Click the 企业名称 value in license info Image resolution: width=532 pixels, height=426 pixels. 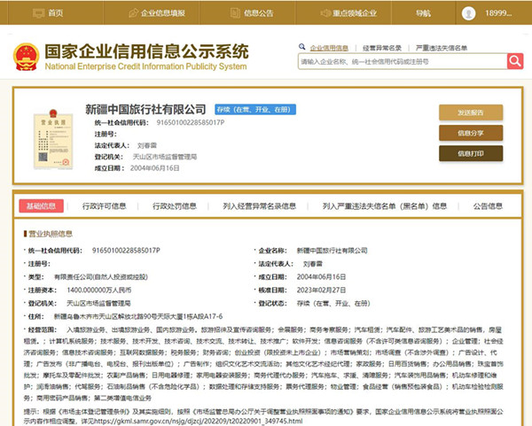coord(332,251)
